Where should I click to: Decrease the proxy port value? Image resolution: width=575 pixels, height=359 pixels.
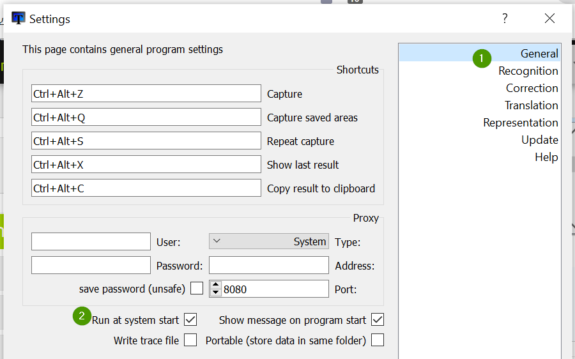pos(216,293)
